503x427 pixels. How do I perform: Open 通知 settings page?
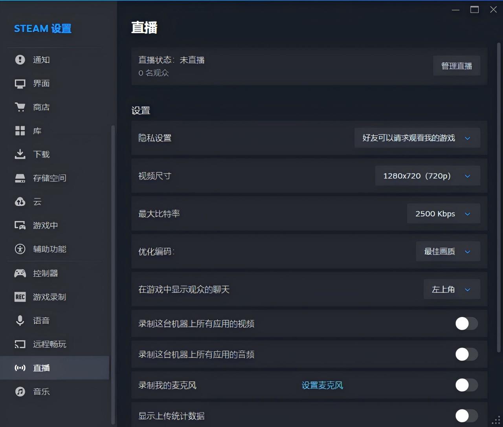[55, 60]
